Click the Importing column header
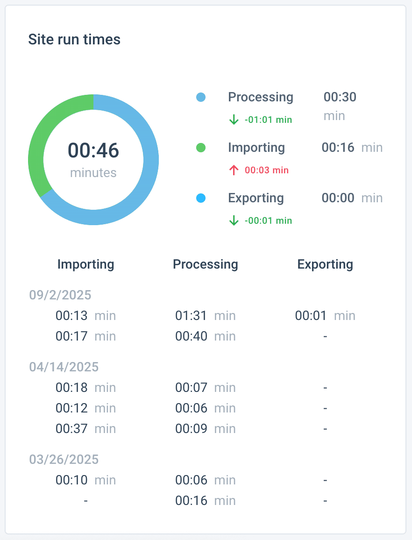The width and height of the screenshot is (412, 540). [86, 264]
